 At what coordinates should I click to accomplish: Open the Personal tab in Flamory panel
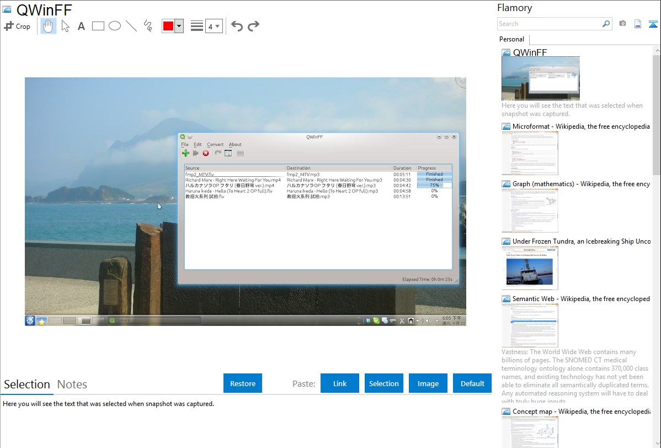511,39
